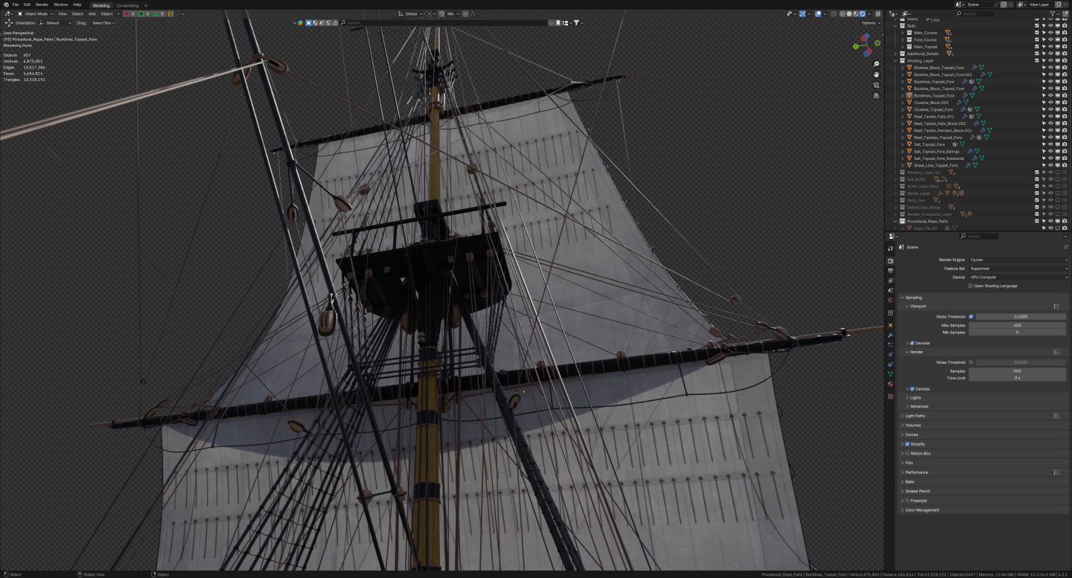This screenshot has height=578, width=1072.
Task: Click the navigation axis gizmo
Action: 866,46
